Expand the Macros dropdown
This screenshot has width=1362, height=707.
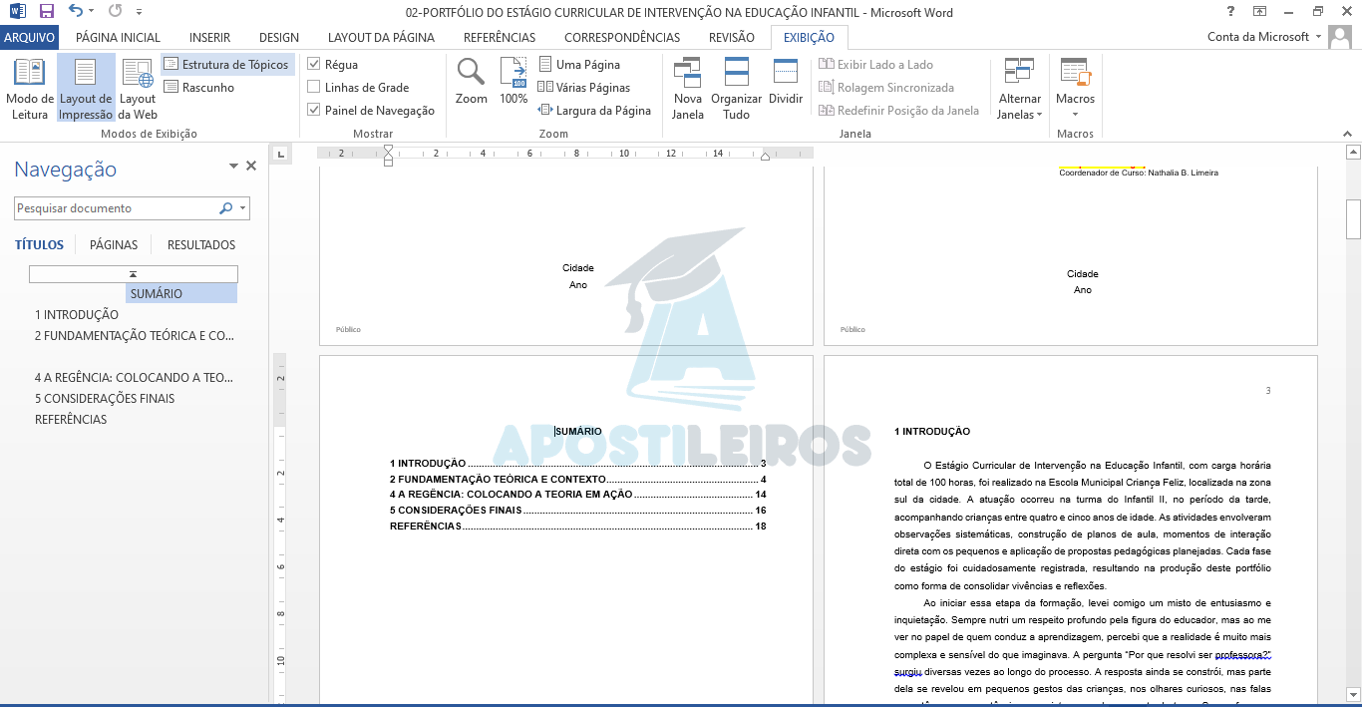coord(1075,114)
